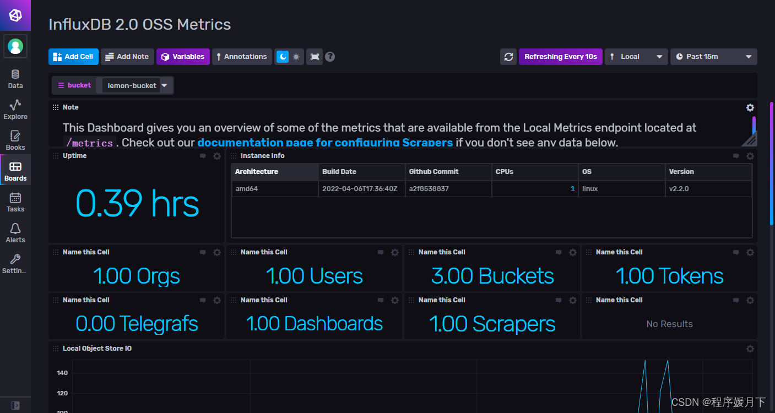The width and height of the screenshot is (775, 413).
Task: Click the InfluxDB logo icon
Action: [15, 15]
